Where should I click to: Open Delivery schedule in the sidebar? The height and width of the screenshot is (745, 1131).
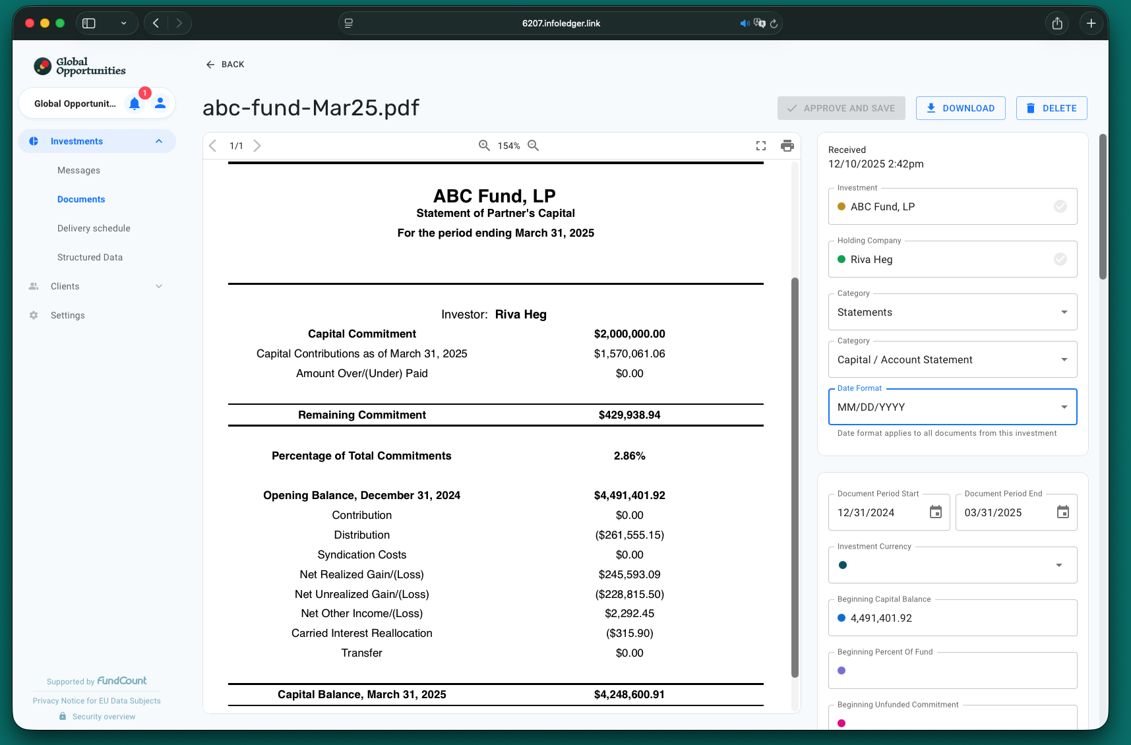click(94, 228)
